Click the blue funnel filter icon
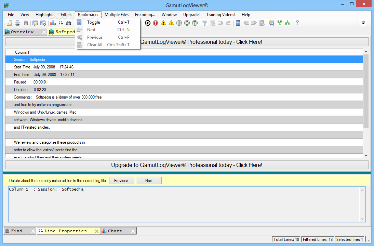Screen dimensions: 374x246 coord(205,23)
